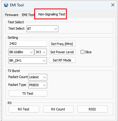The width and height of the screenshot is (118, 121).
Task: Enable the Slice checkbox
Action: 82,52
